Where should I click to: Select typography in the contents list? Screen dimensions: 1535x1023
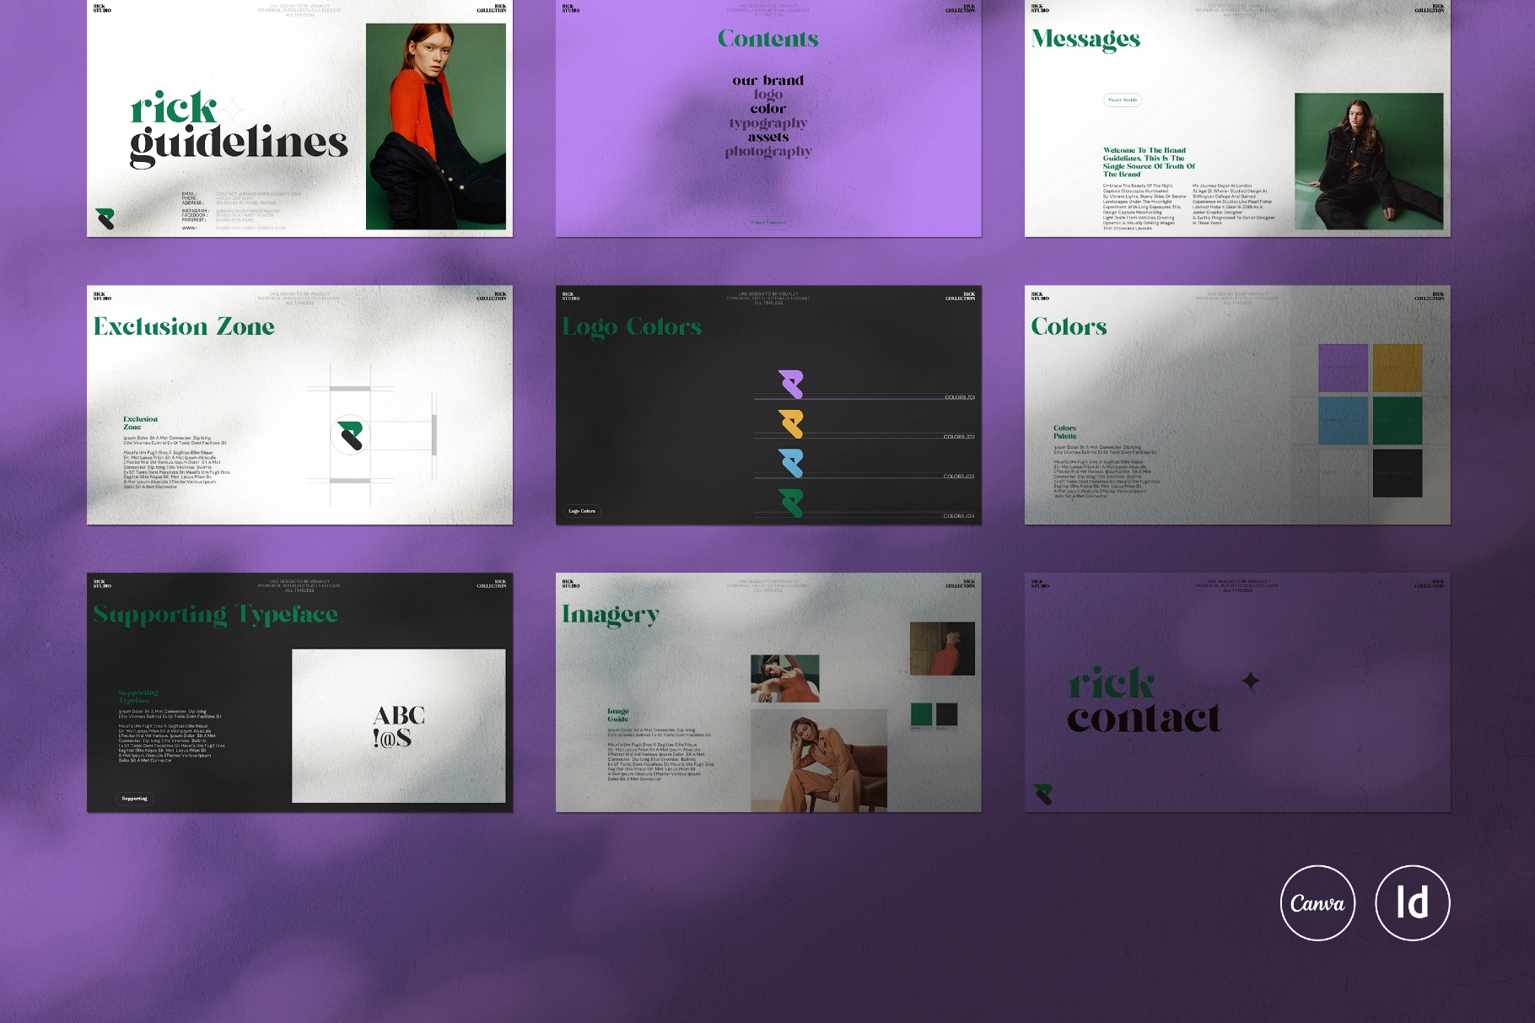767,122
